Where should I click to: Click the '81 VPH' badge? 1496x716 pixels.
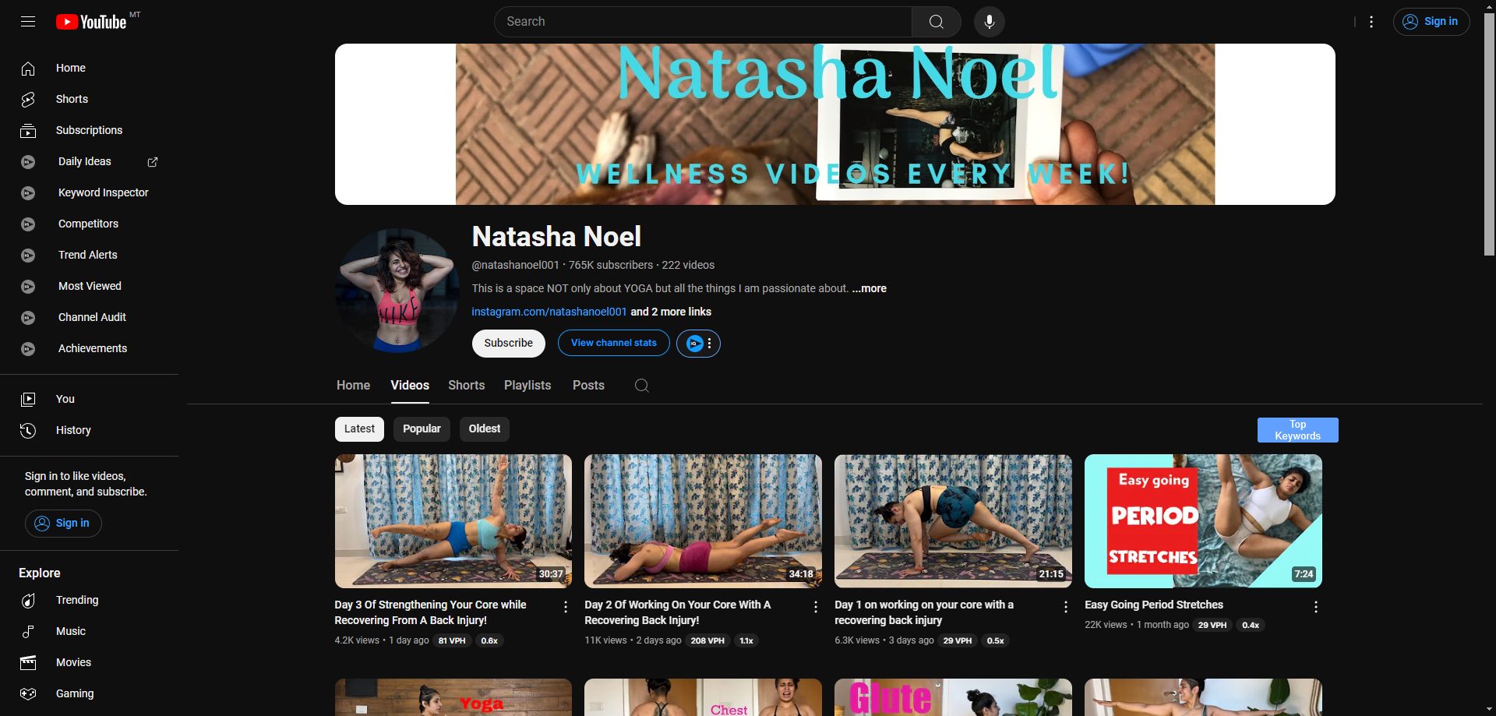pos(451,641)
